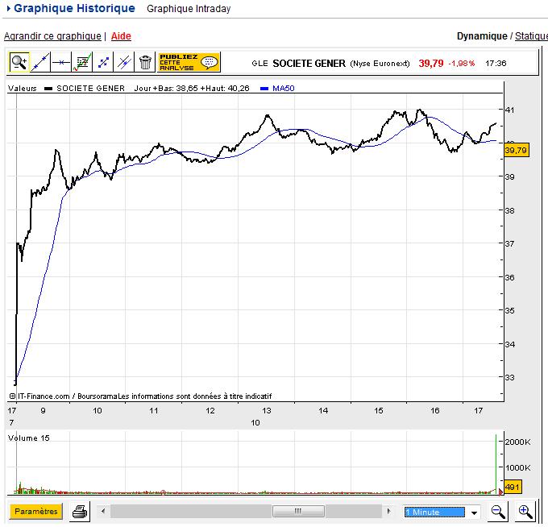Click the Volume 15 label

pos(29,438)
